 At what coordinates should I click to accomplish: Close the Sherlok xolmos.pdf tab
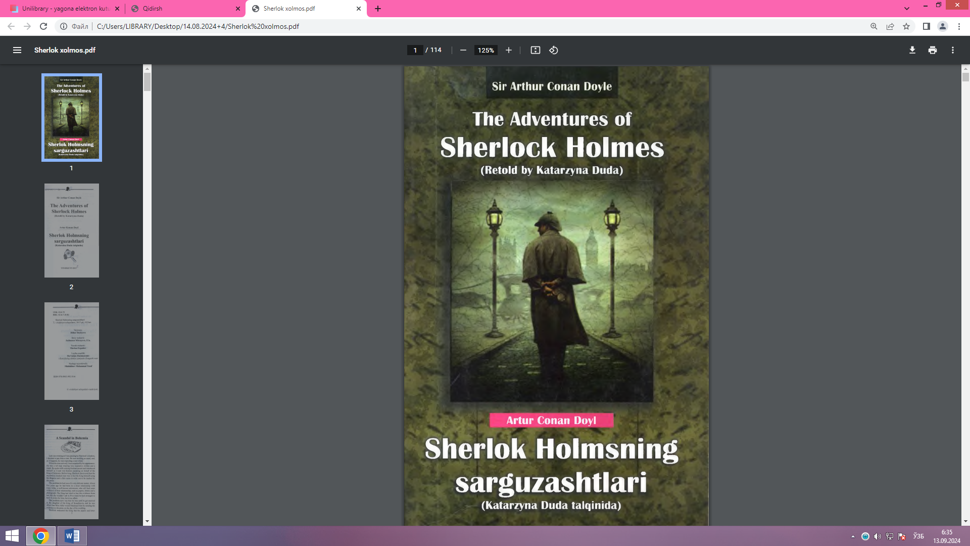359,9
